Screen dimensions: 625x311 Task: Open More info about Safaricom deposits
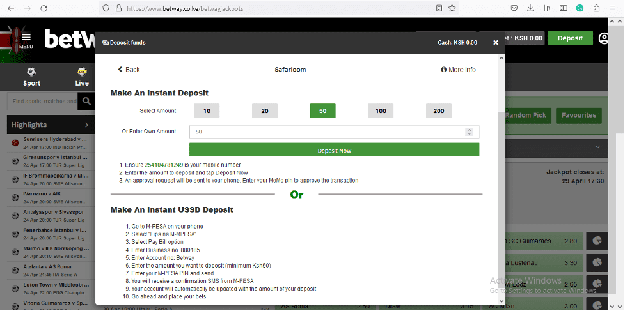[x=459, y=69]
